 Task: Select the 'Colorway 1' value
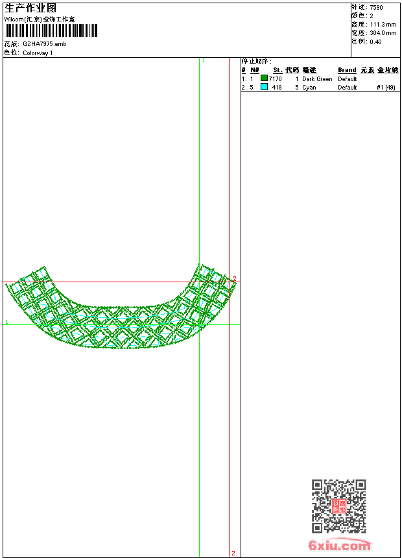pos(38,53)
